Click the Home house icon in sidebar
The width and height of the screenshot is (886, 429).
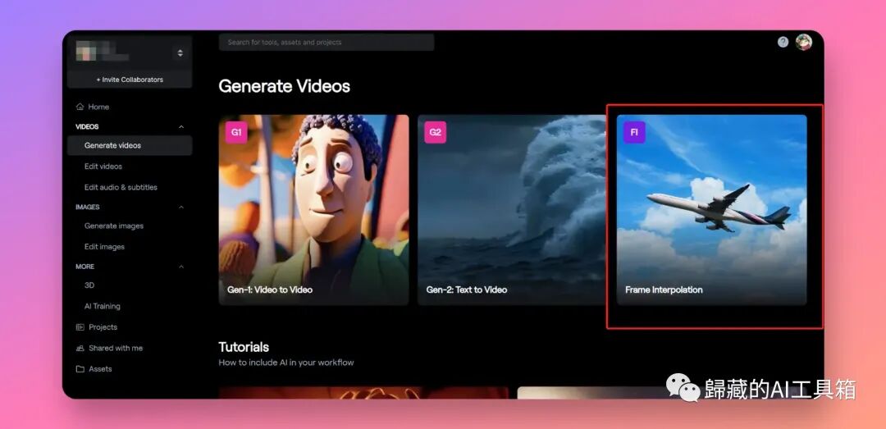click(x=80, y=107)
